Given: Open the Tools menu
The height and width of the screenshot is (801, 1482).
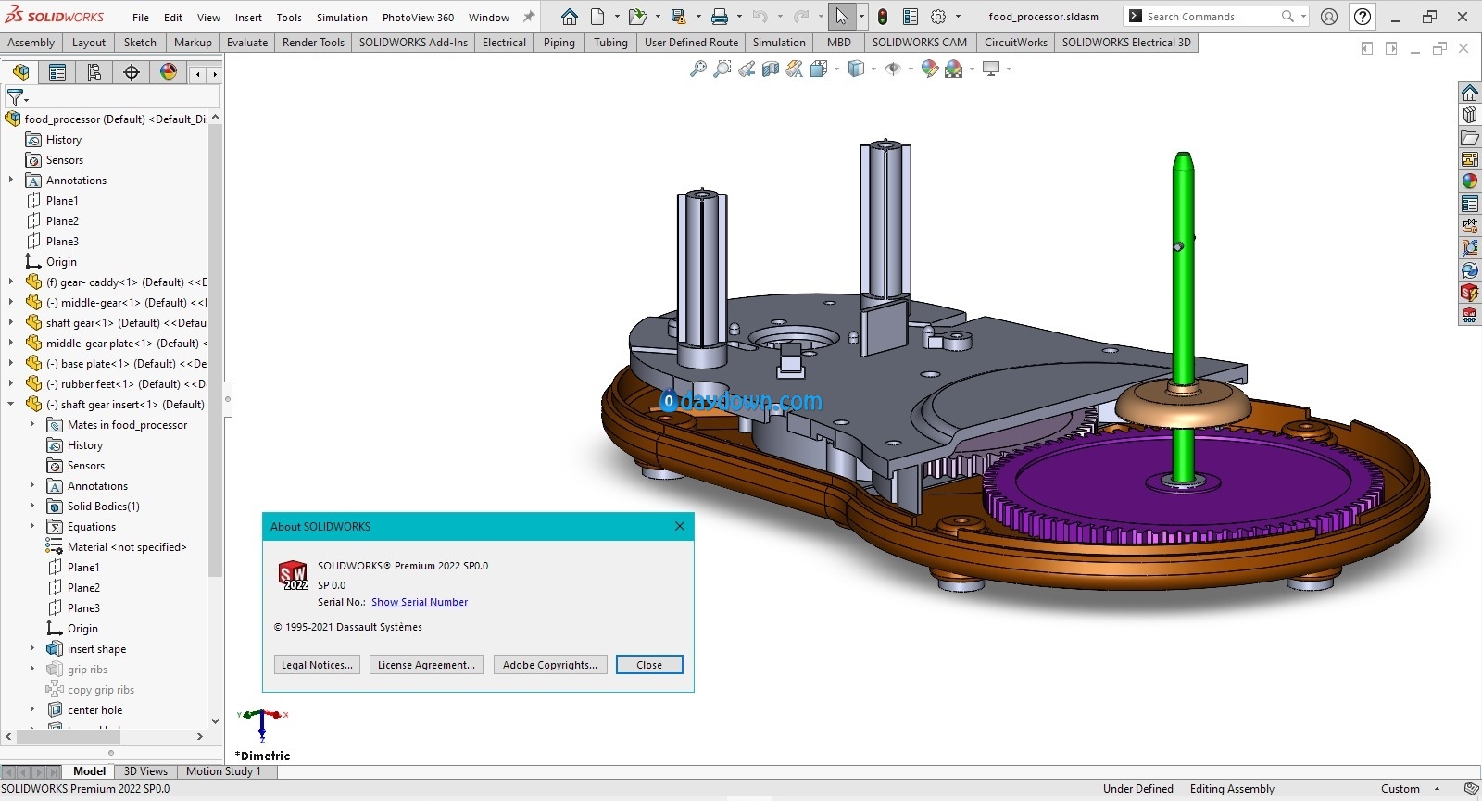Looking at the screenshot, I should (x=289, y=17).
